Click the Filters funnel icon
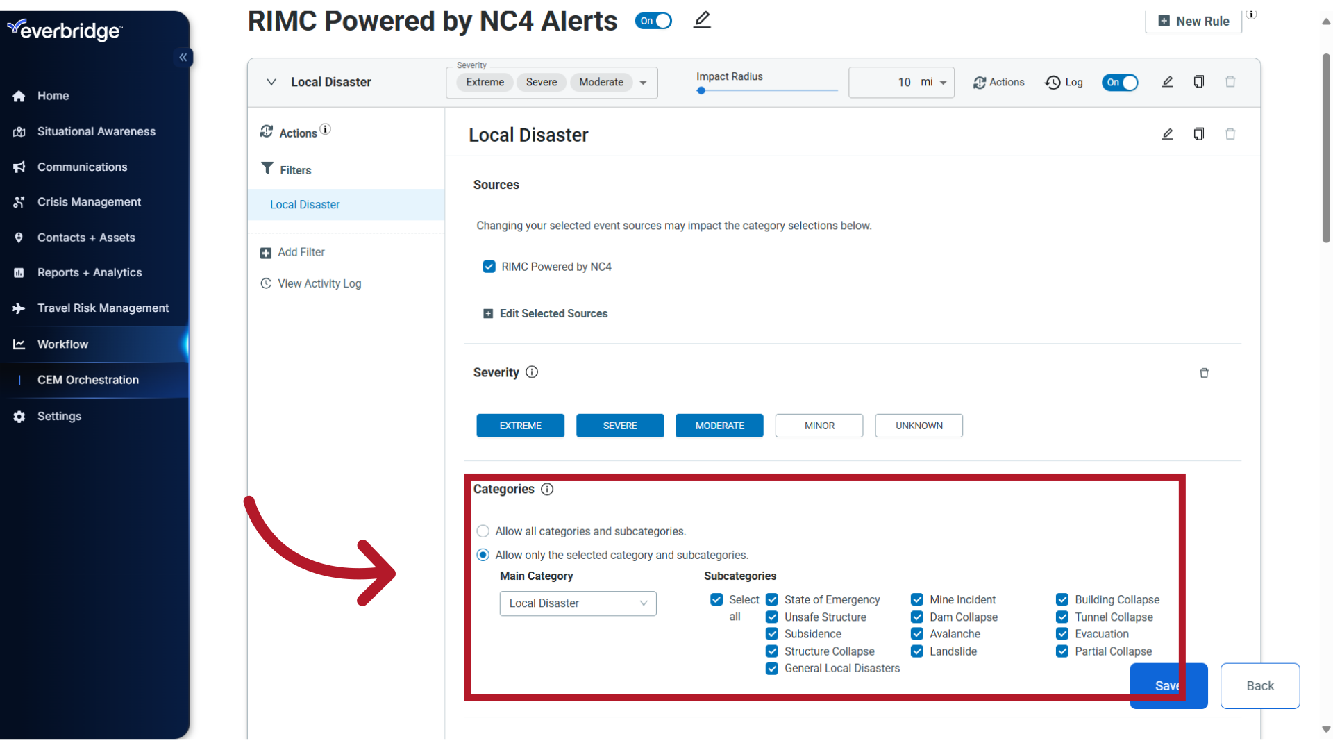The width and height of the screenshot is (1333, 750). tap(267, 169)
